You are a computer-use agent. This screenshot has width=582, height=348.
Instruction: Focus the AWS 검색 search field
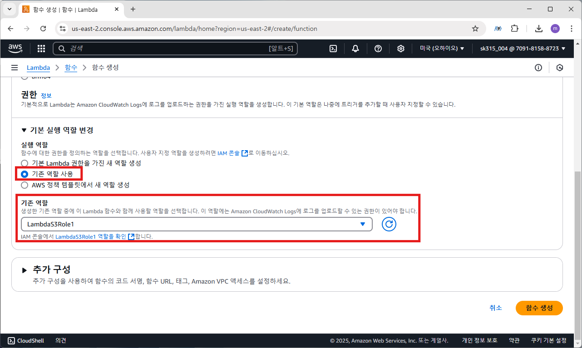pyautogui.click(x=175, y=49)
